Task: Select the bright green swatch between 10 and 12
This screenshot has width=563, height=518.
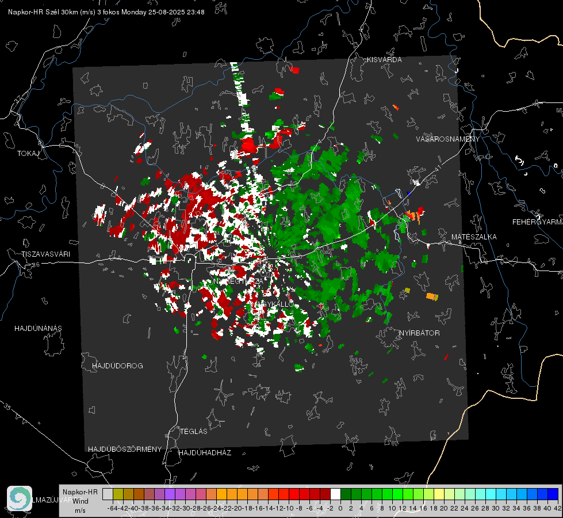Action: coord(397,494)
